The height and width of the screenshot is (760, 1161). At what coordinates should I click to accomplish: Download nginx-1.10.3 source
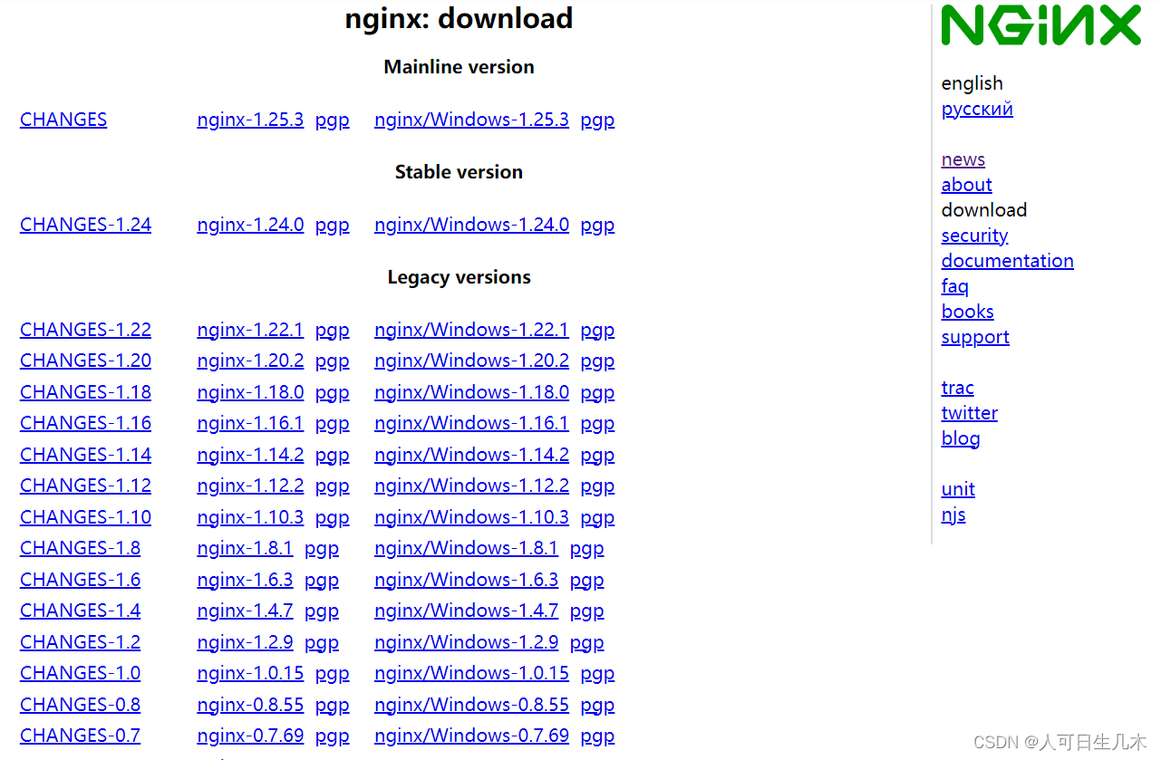pos(250,517)
